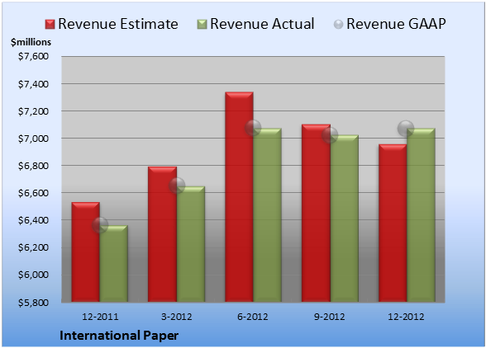Click the $6,000 axis label
Image resolution: width=486 pixels, height=348 pixels.
33,275
